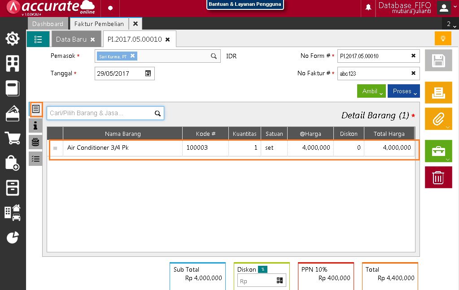459x290 pixels.
Task: Open the calendar picker for Tanggal
Action: (x=149, y=73)
